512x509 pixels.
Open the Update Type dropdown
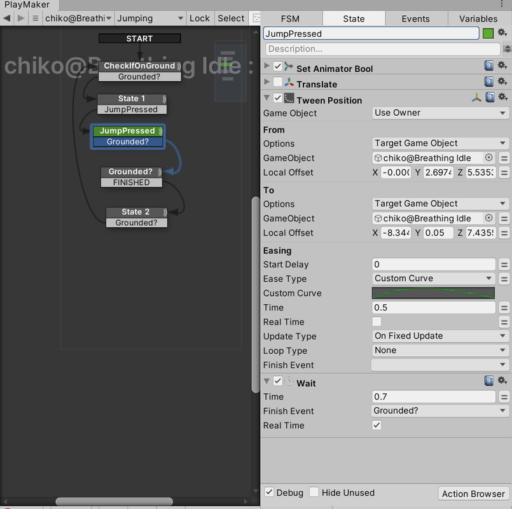[x=440, y=336]
